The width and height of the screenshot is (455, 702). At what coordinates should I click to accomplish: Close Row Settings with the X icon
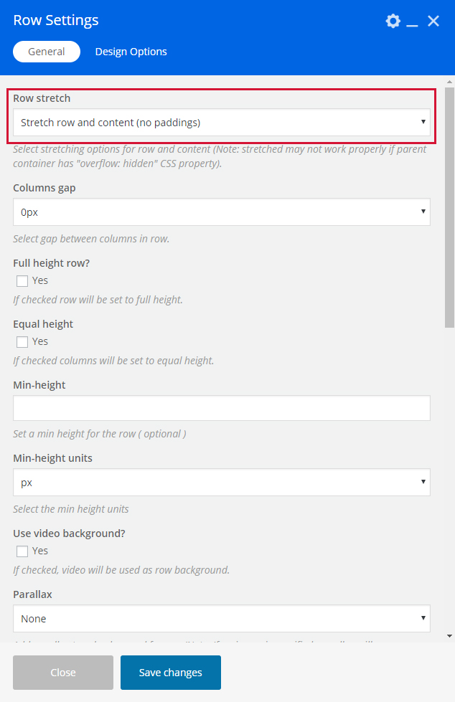pyautogui.click(x=433, y=21)
